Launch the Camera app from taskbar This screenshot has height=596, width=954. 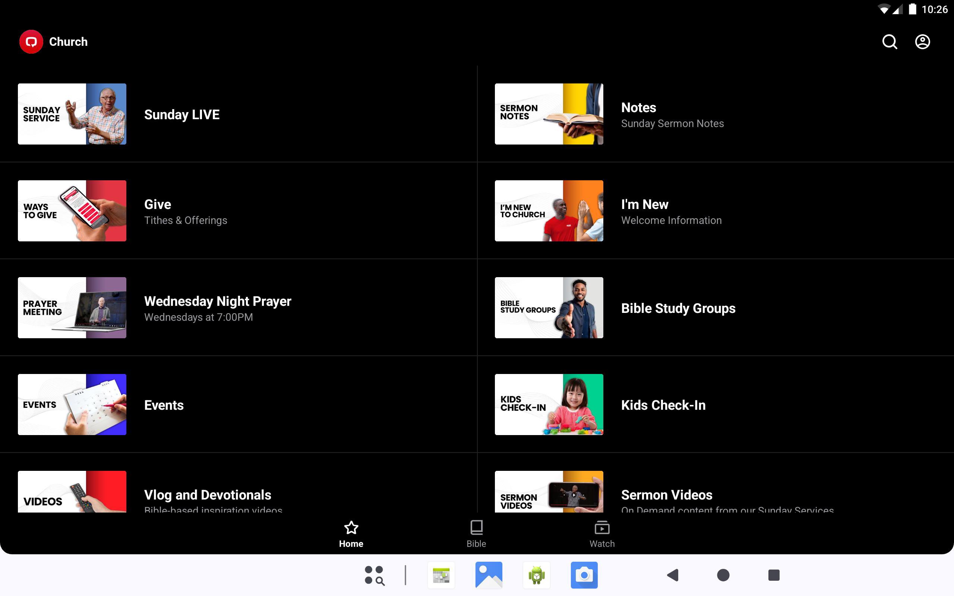584,575
